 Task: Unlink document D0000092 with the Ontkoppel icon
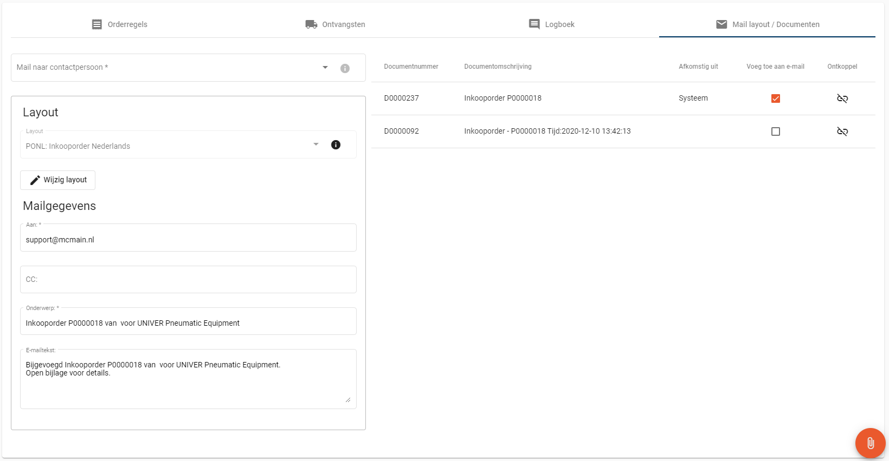(x=842, y=131)
